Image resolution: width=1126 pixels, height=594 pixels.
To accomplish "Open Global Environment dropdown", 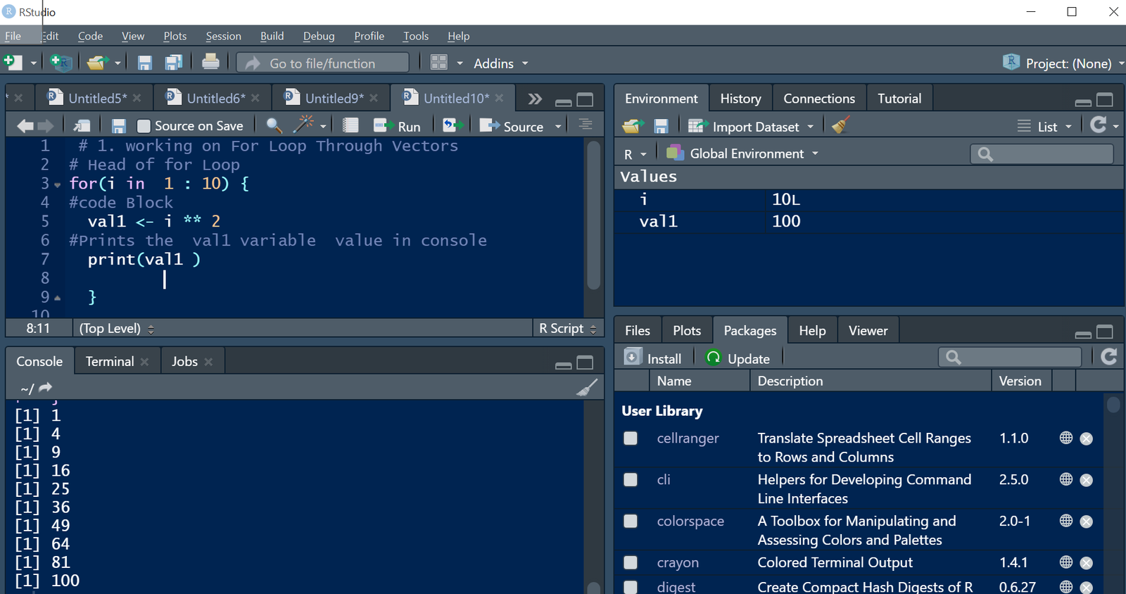I will pos(742,153).
